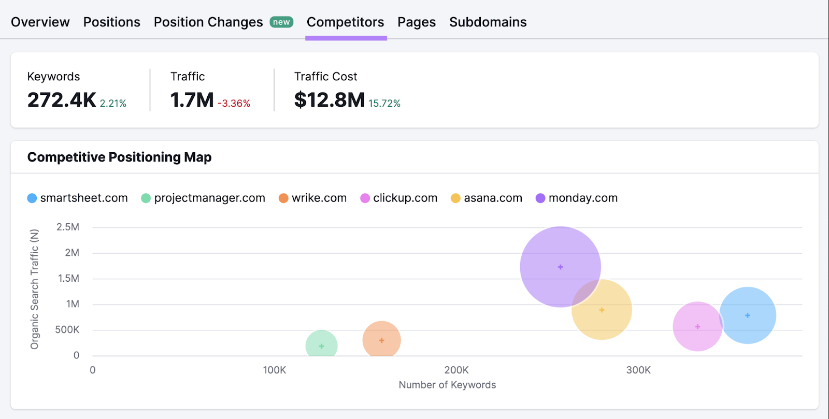
Task: Select the Competitors tab
Action: click(345, 22)
